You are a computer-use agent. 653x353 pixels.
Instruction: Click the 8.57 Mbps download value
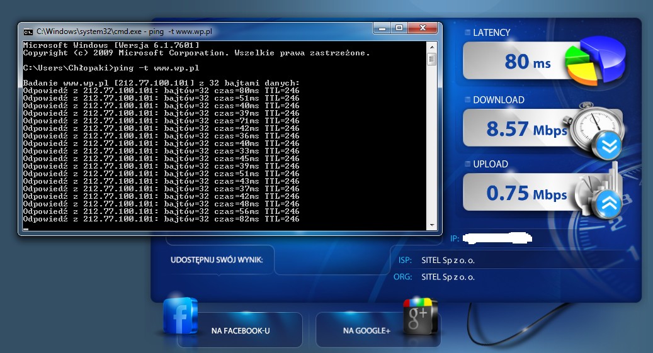click(527, 128)
